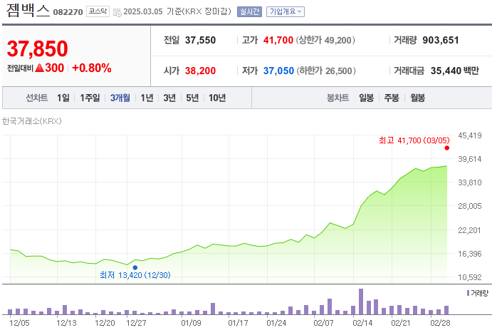Click the trading value 35,440 백만
Screen dimensions: 492x335
455,71
